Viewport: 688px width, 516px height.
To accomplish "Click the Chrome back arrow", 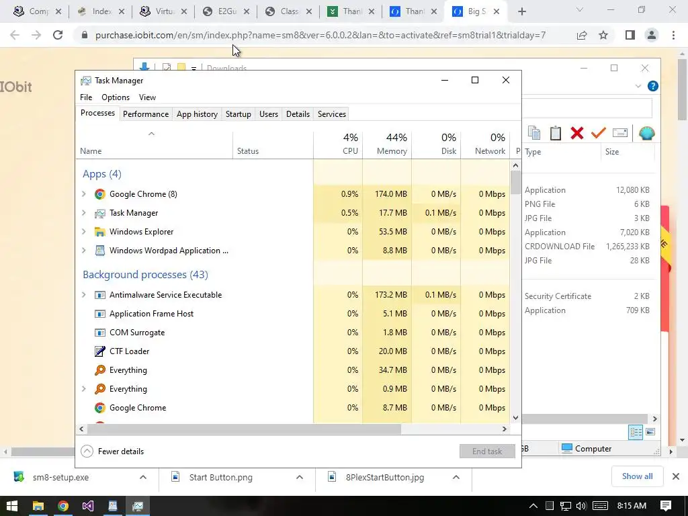I will [x=15, y=35].
